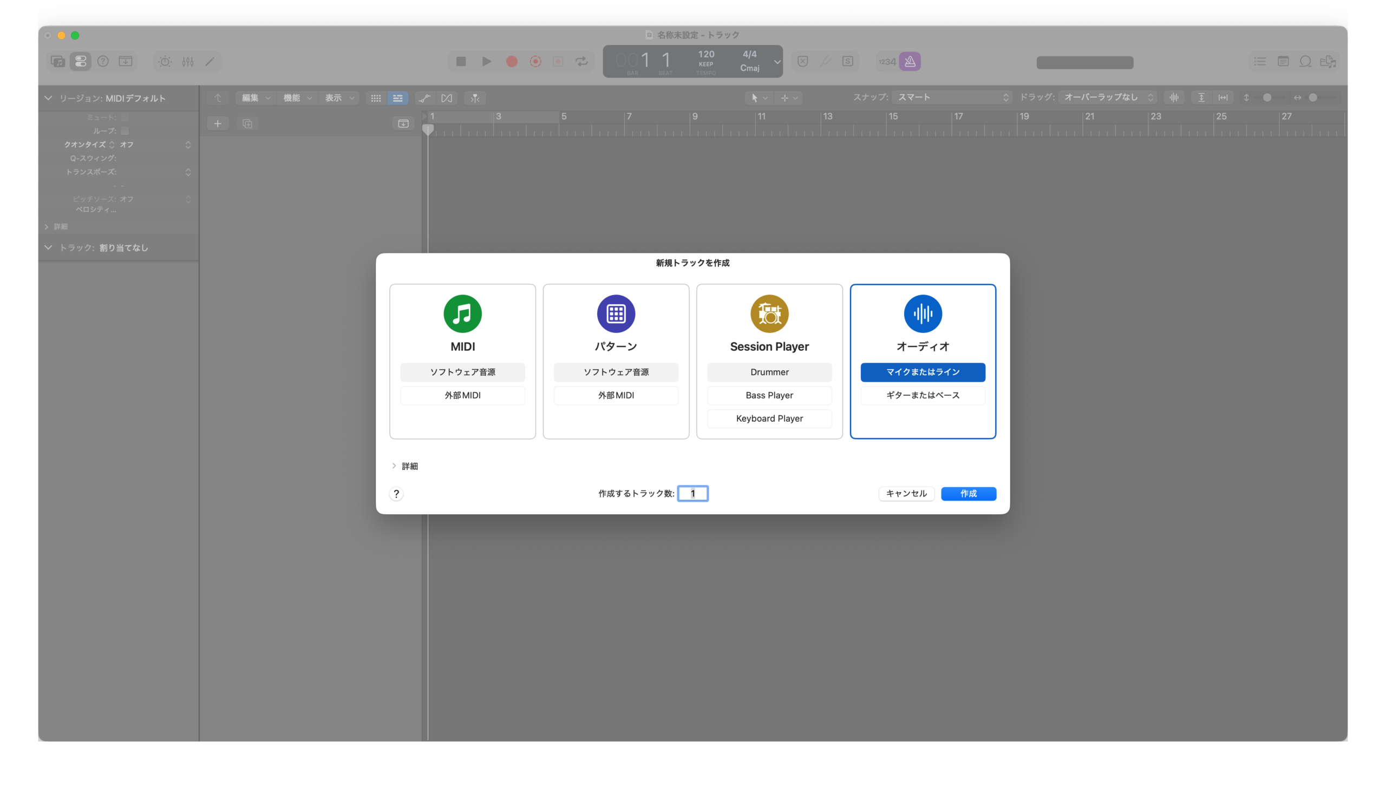Screen dimensions: 1386x792
Task: Click the blue Audio waveform icon
Action: (923, 313)
